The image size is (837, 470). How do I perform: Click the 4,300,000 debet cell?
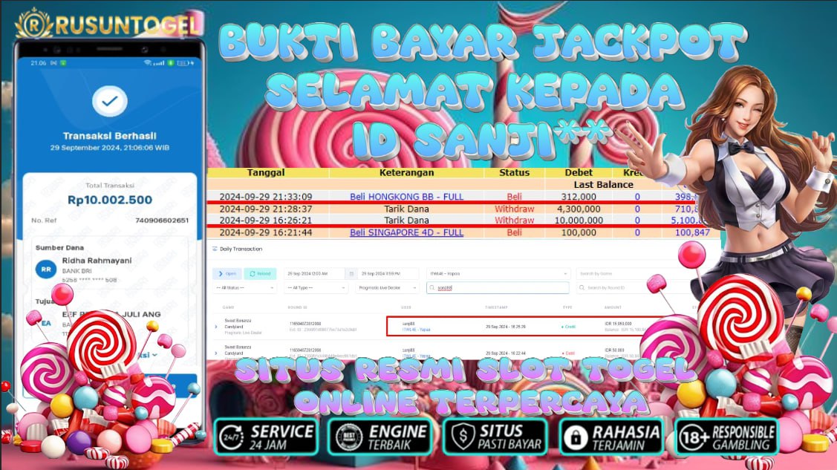579,209
